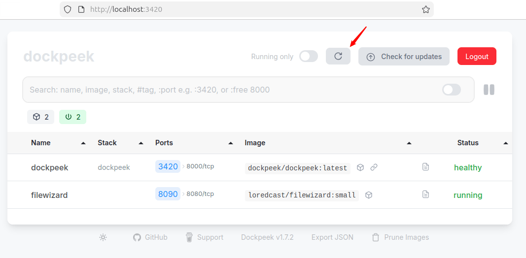Image resolution: width=526 pixels, height=258 pixels.
Task: Open port 8090 link for filewizard
Action: (x=168, y=194)
